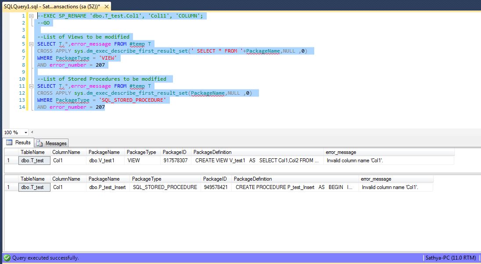The image size is (481, 264).
Task: Click the '--GO' comment on line 2
Action: tap(43, 23)
